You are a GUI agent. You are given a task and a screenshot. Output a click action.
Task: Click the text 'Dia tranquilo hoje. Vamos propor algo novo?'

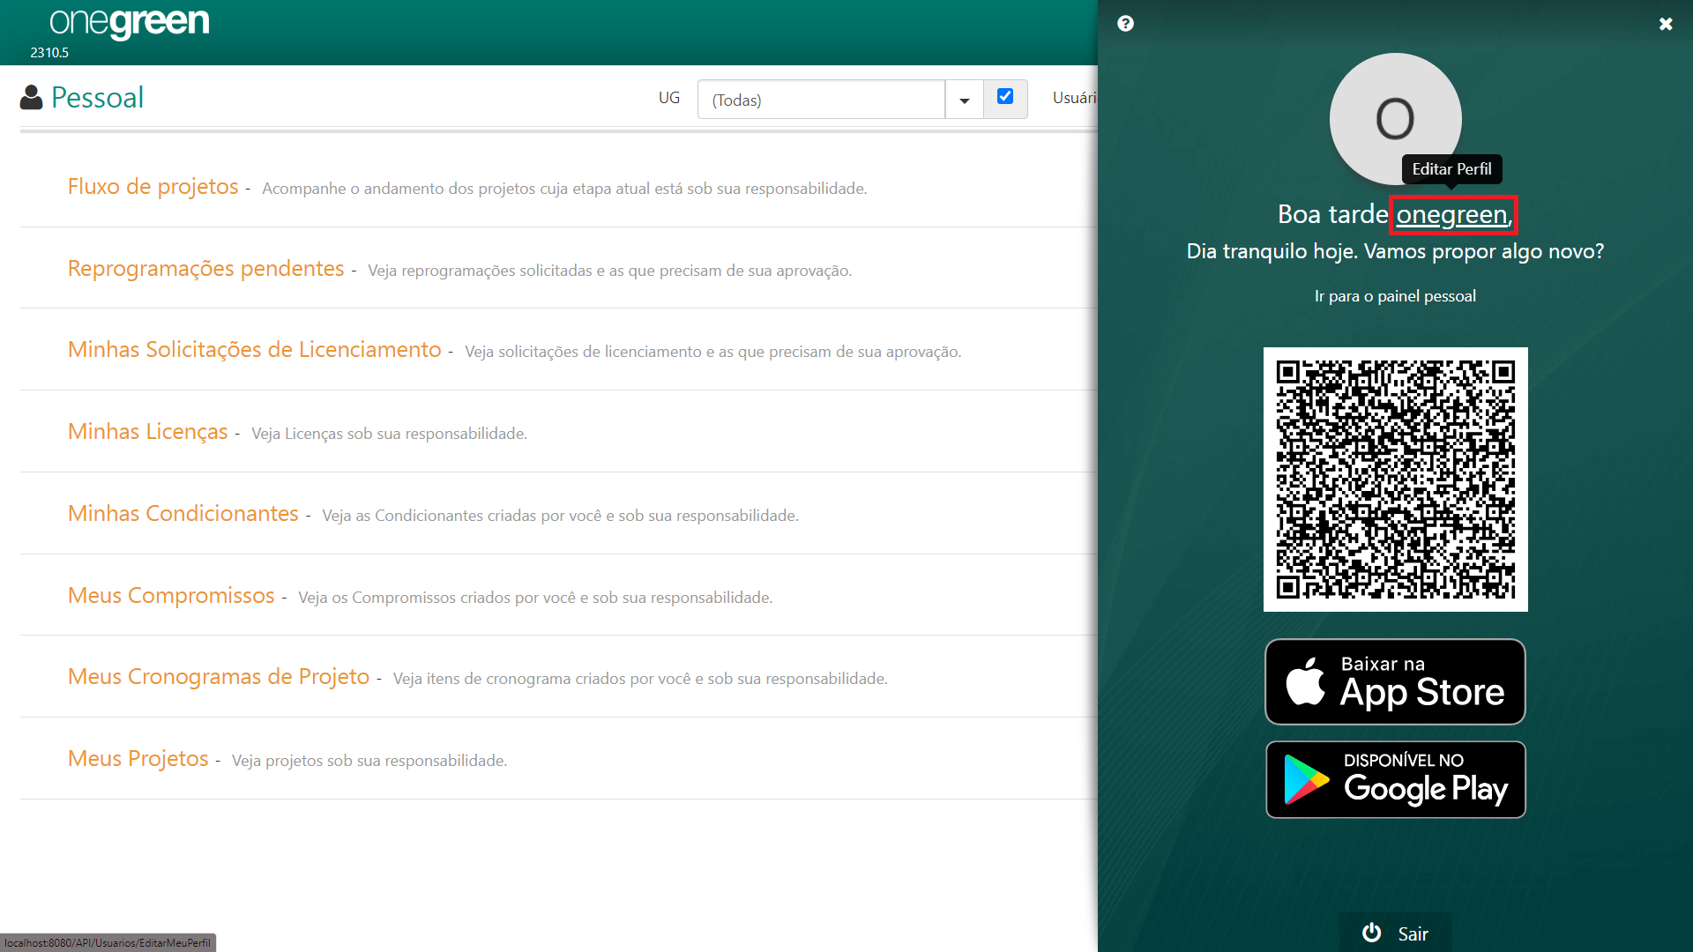[1395, 251]
